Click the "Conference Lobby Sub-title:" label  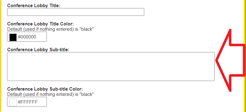pyautogui.click(x=38, y=50)
